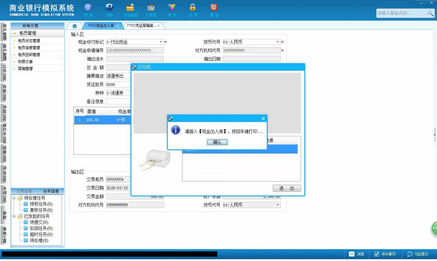Click the green 68 badge at right edge
The height and width of the screenshot is (261, 437).
(x=434, y=228)
